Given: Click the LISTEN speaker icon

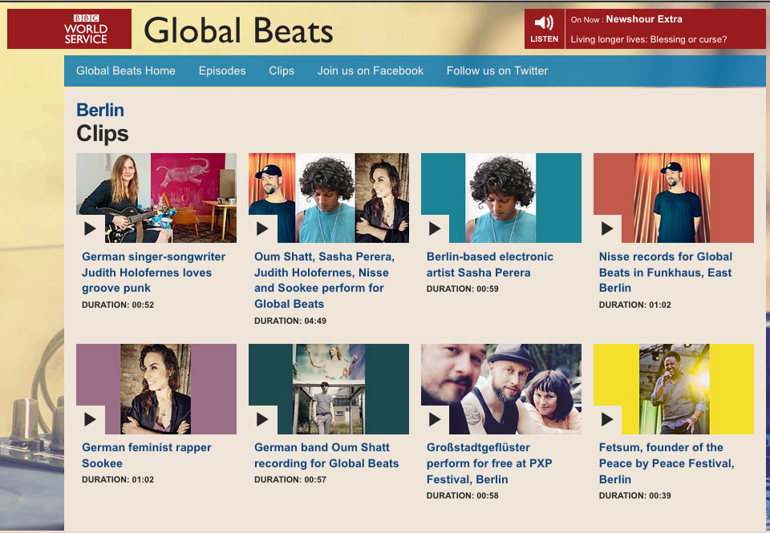Looking at the screenshot, I should (545, 22).
